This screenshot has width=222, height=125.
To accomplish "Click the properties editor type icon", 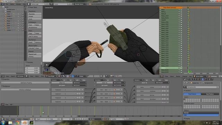I will tap(185, 80).
